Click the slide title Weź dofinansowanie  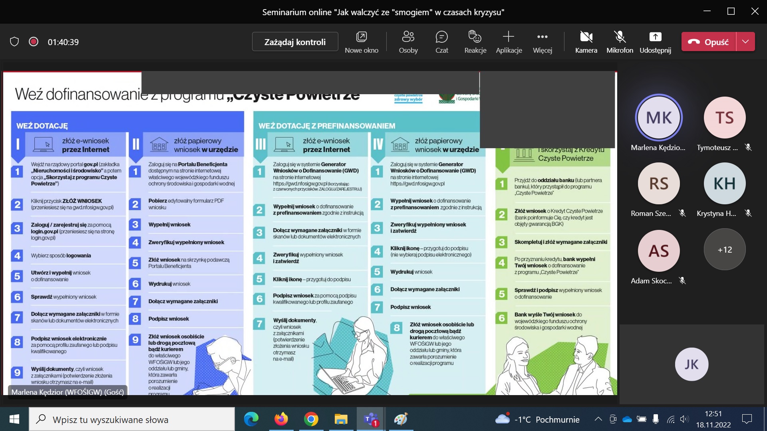pos(81,95)
